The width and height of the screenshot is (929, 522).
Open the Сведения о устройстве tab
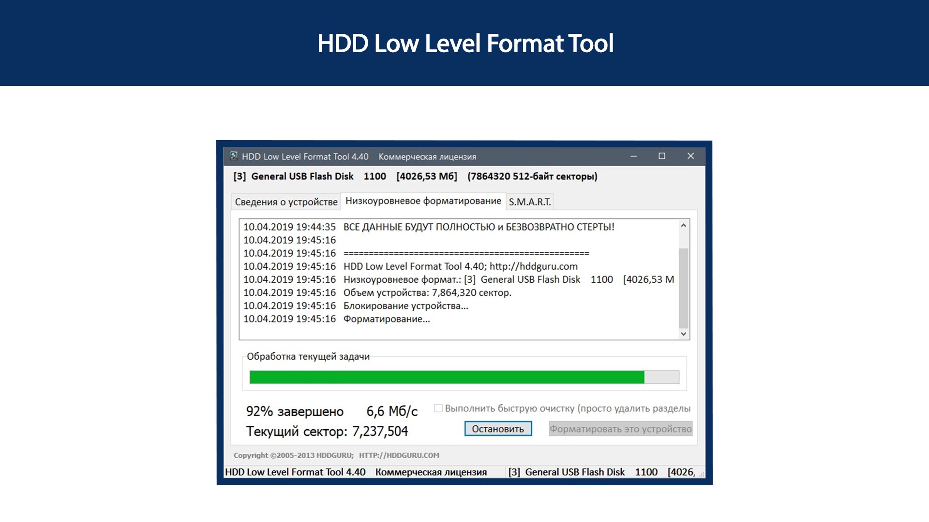[286, 202]
